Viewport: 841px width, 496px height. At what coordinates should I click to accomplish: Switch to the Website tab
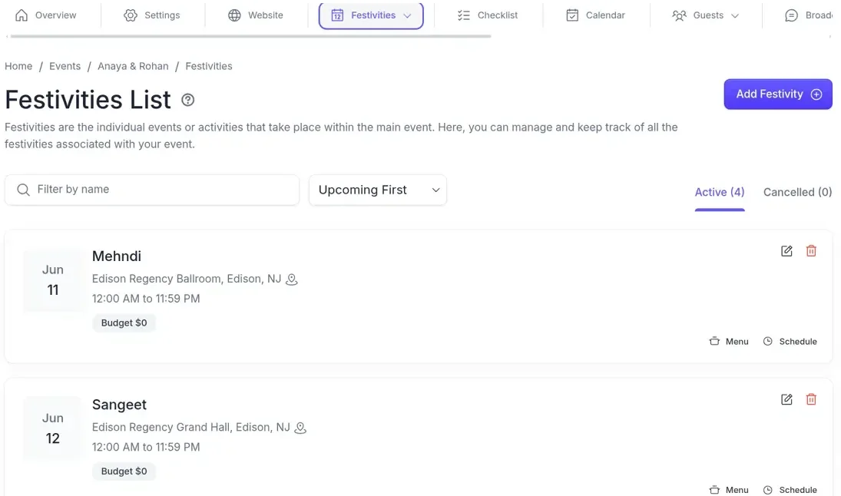[255, 15]
